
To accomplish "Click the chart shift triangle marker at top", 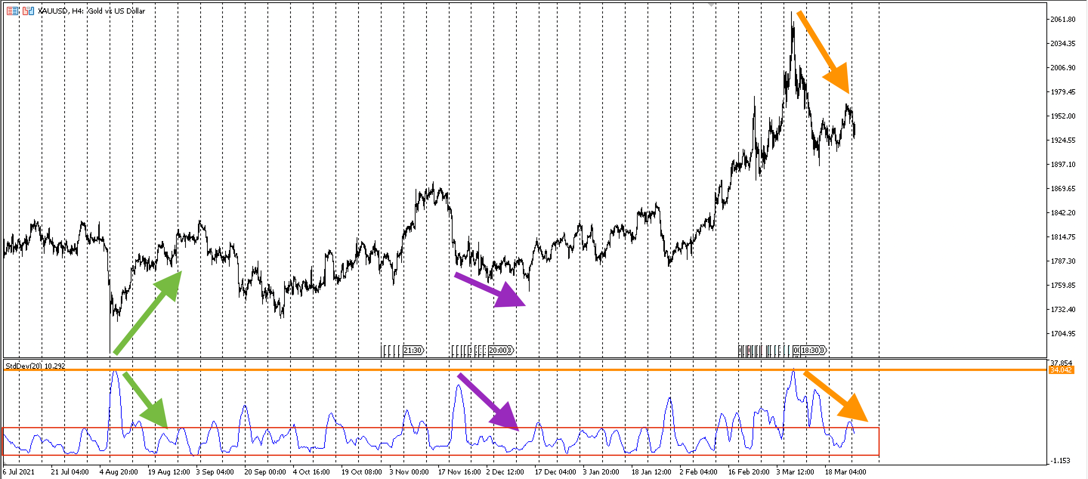I will pos(711,5).
